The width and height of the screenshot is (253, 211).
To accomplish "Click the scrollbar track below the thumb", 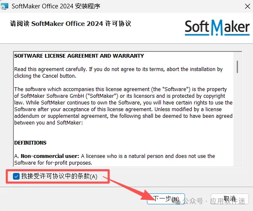I will pyautogui.click(x=237, y=119).
